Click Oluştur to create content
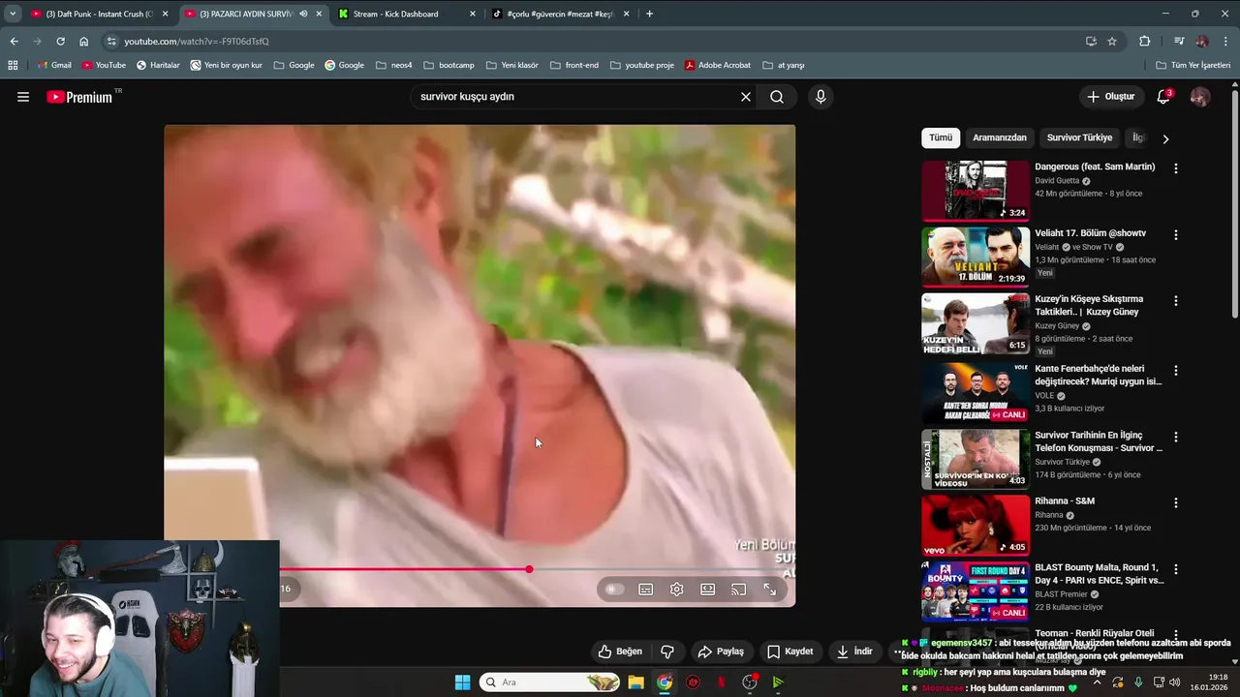The height and width of the screenshot is (697, 1240). click(1110, 97)
